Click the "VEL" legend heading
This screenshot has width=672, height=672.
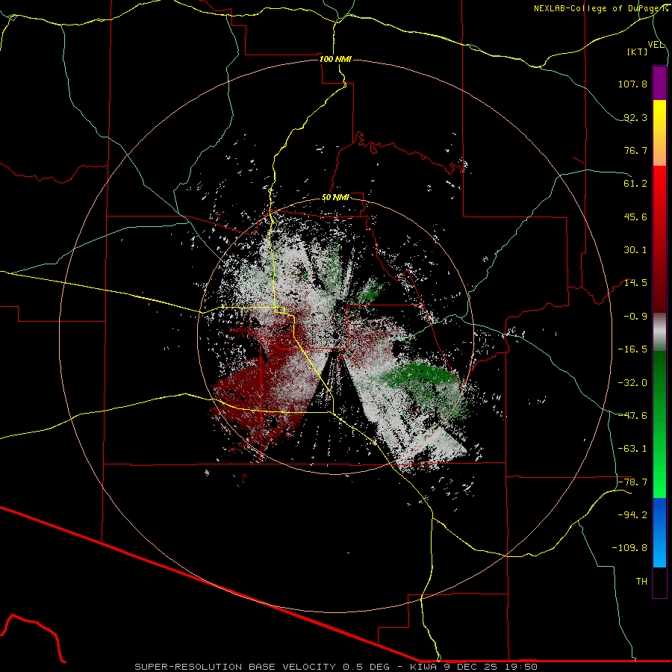click(x=656, y=45)
